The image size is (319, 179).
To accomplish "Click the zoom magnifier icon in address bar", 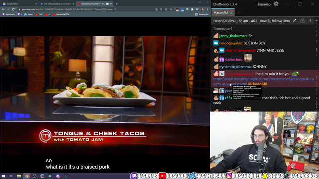I will (161, 9).
